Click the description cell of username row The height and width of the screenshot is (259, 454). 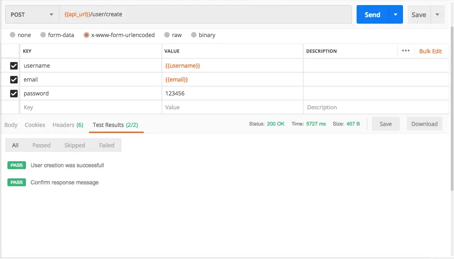(x=376, y=66)
